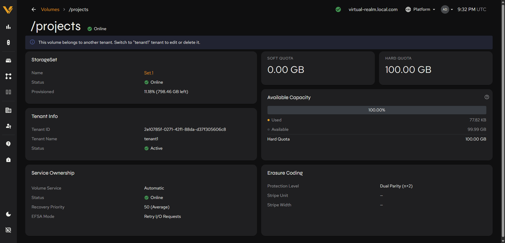This screenshot has height=243, width=505.
Task: Click the V logo in the sidebar
Action: [x=8, y=10]
